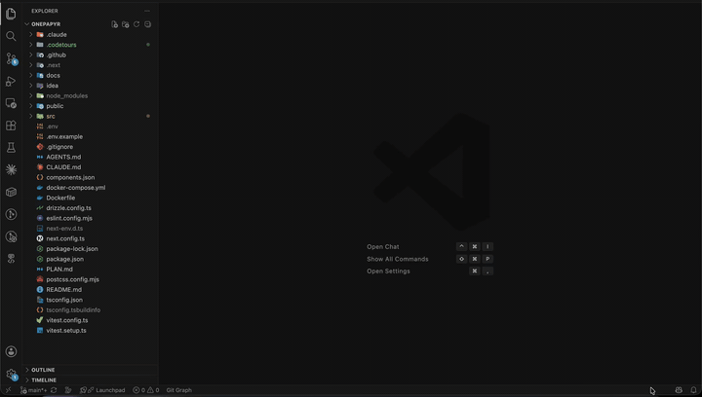Open the next.config.ts file

[90, 238]
